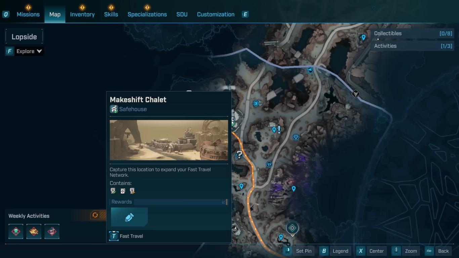Screen dimensions: 459x258
Task: Click the Fast Travel button
Action: [126, 236]
